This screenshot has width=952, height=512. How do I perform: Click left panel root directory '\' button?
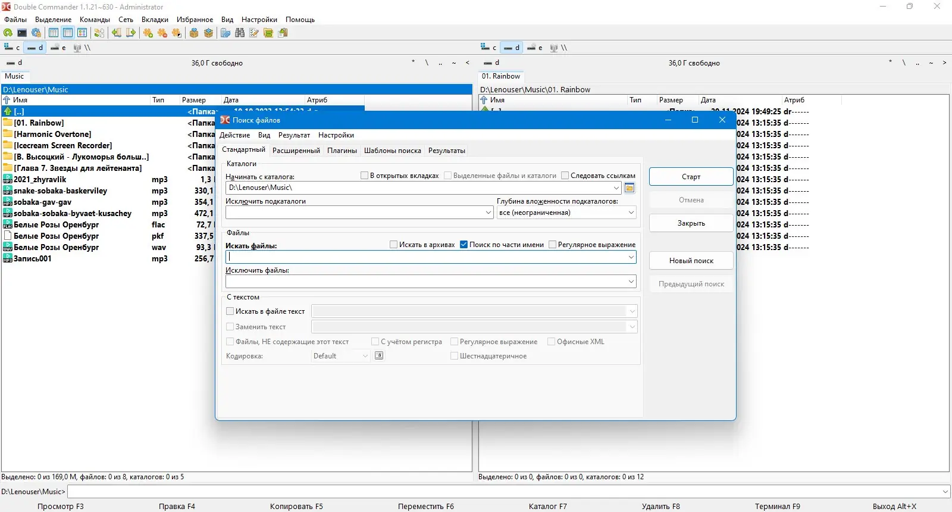click(426, 63)
